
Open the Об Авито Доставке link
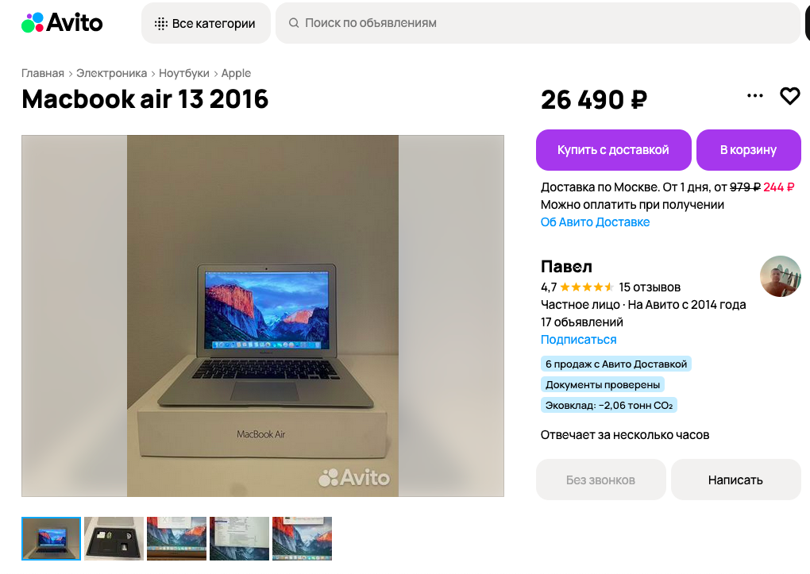(x=595, y=222)
